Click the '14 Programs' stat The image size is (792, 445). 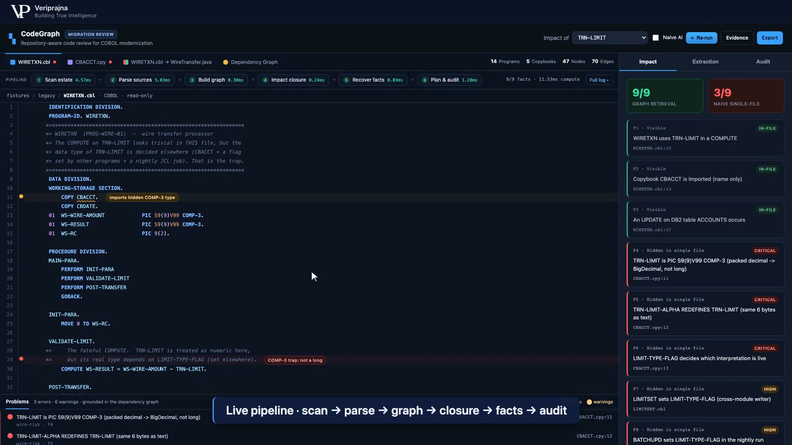pyautogui.click(x=505, y=61)
